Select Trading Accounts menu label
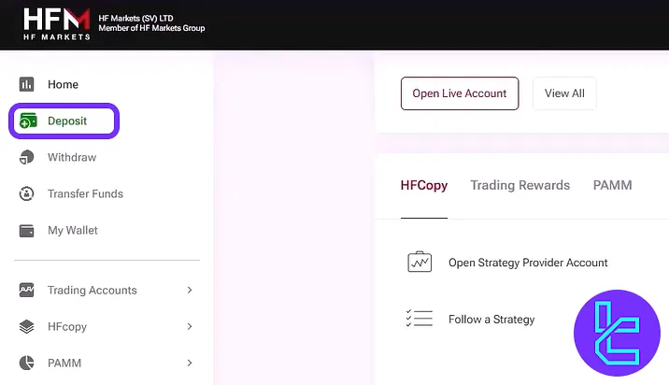 (x=93, y=291)
